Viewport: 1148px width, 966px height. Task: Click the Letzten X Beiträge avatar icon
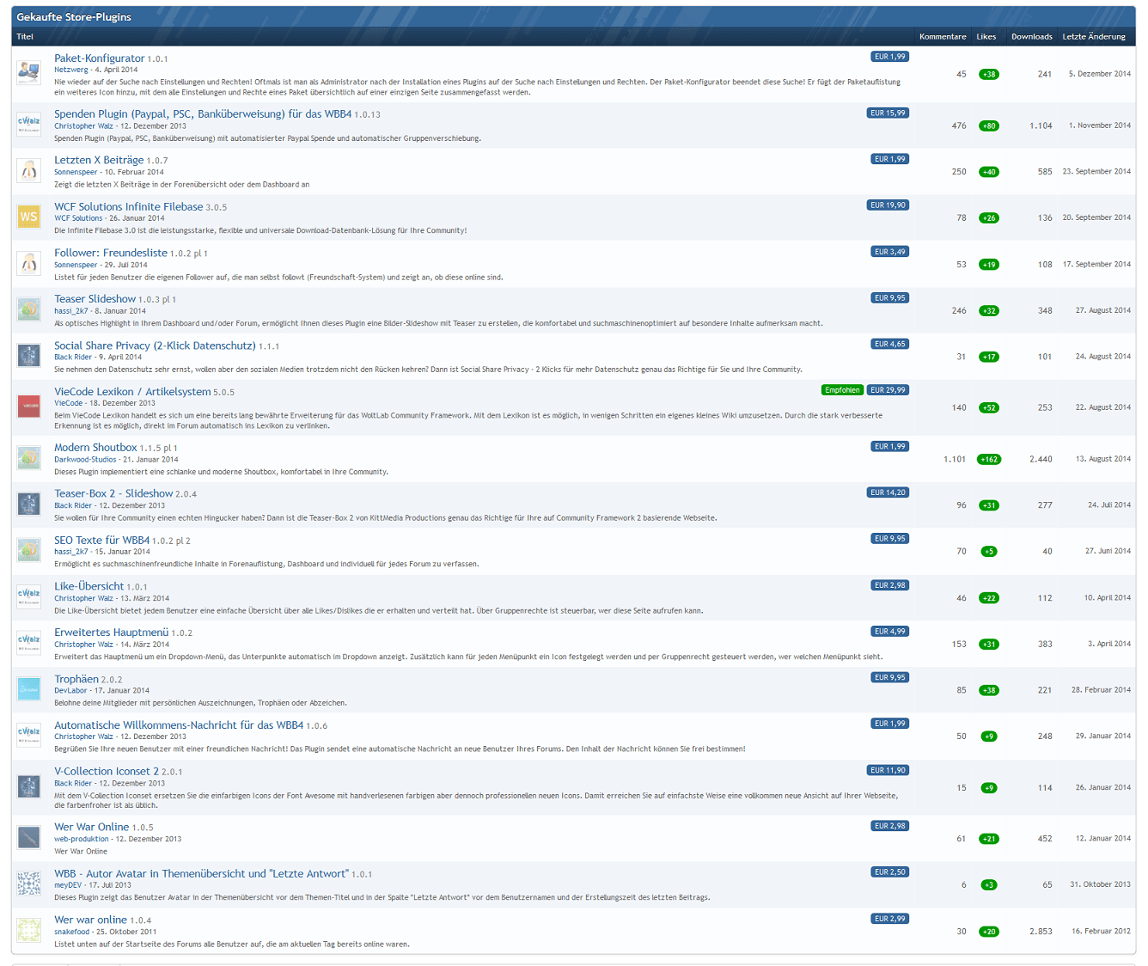29,170
